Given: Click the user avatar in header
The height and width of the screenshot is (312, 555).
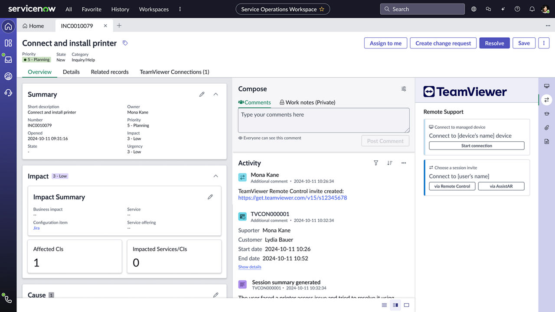Looking at the screenshot, I should coord(545,9).
